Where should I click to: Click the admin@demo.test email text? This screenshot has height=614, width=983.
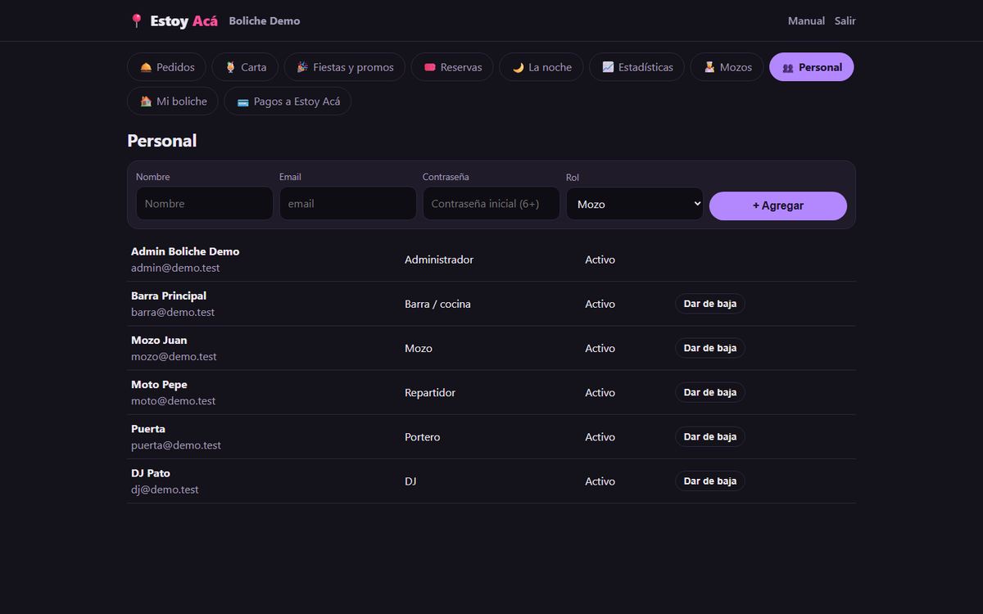pos(175,268)
